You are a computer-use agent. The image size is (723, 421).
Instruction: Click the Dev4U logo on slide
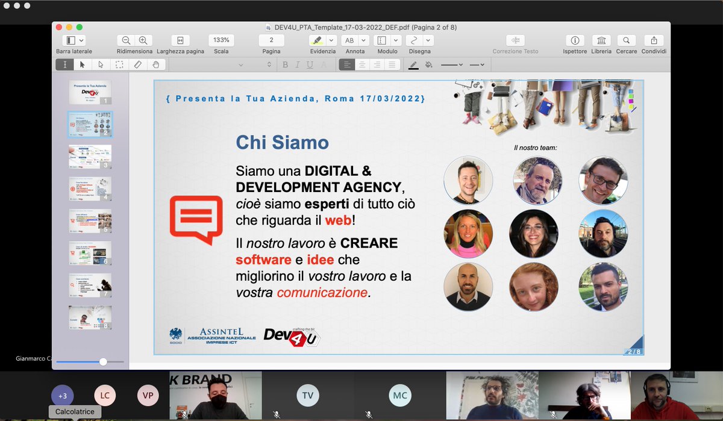(292, 337)
